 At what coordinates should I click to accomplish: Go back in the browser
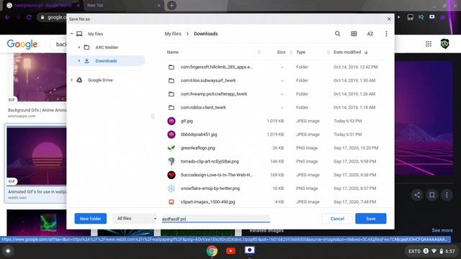pos(7,17)
